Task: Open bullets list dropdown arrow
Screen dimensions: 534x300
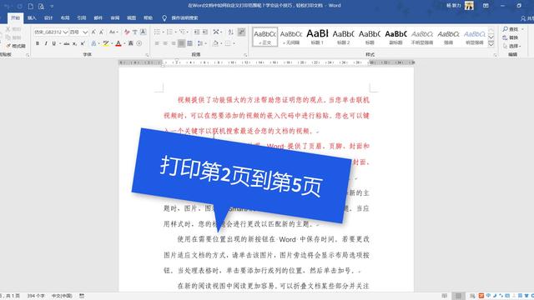Action: click(x=164, y=32)
